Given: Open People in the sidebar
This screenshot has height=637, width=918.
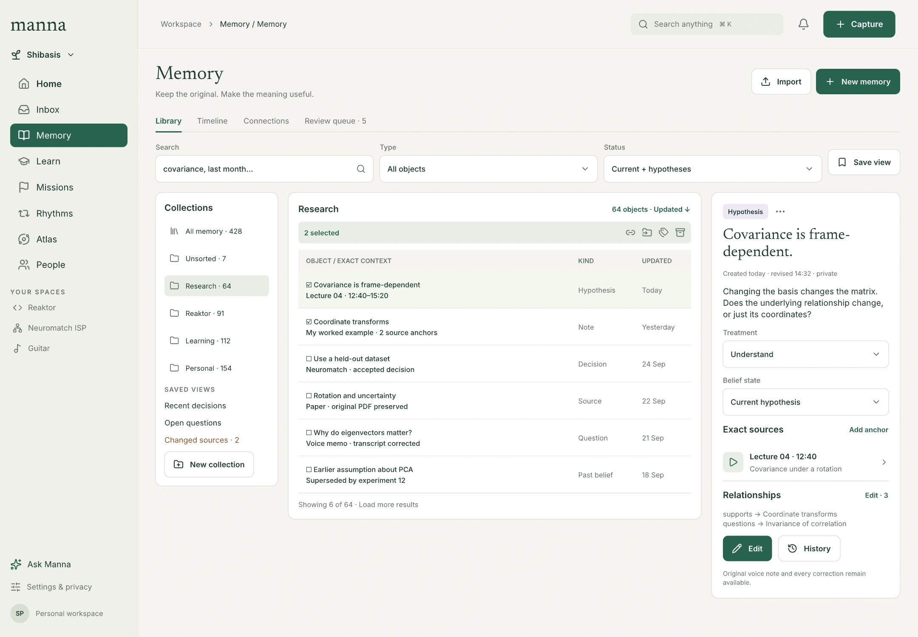Looking at the screenshot, I should 69,265.
